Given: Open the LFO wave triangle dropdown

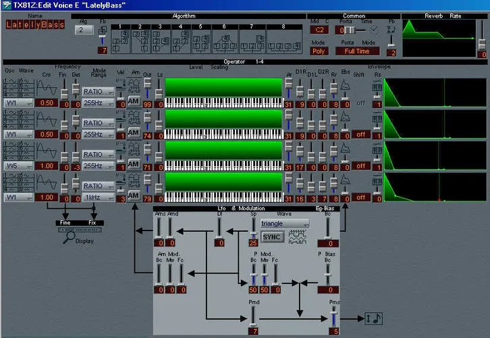Looking at the screenshot, I should pos(285,223).
